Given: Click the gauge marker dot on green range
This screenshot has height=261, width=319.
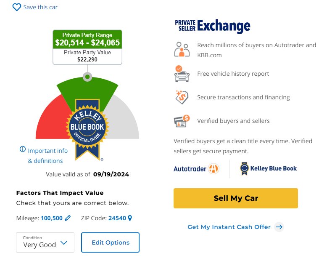Looking at the screenshot, I should coord(87,77).
